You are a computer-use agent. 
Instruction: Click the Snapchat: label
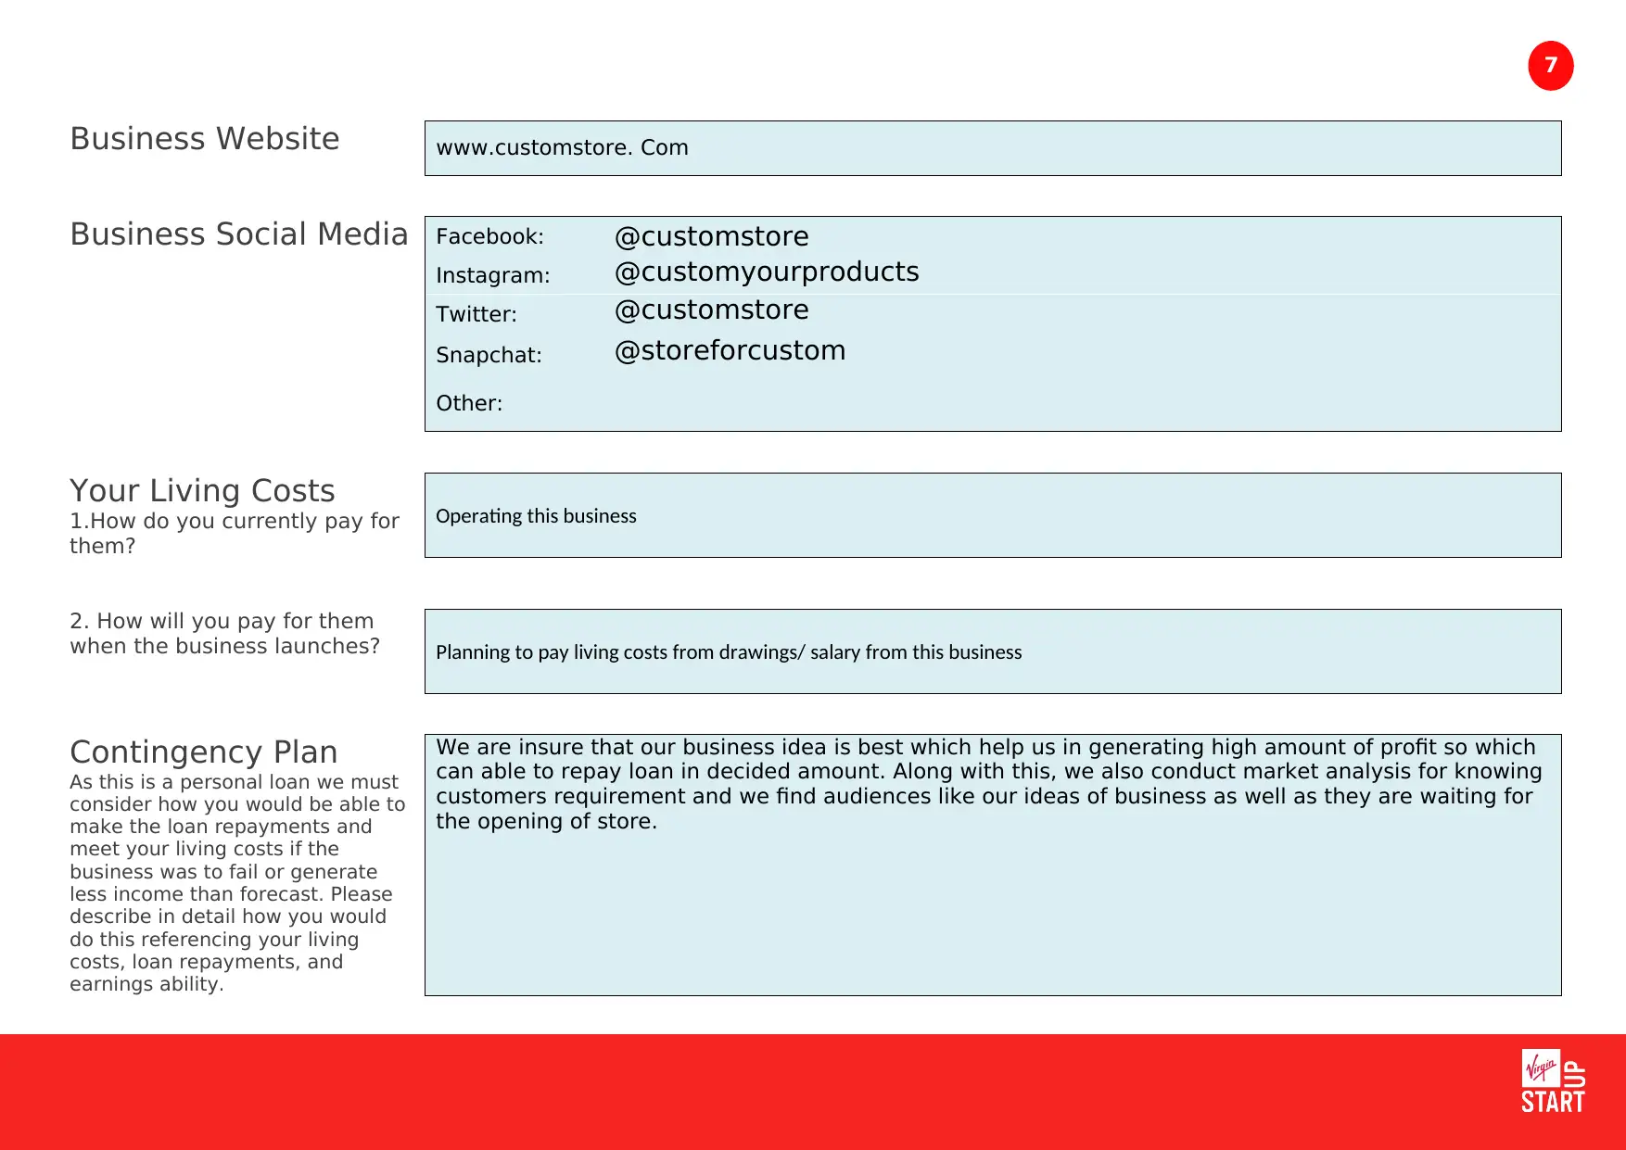click(489, 355)
